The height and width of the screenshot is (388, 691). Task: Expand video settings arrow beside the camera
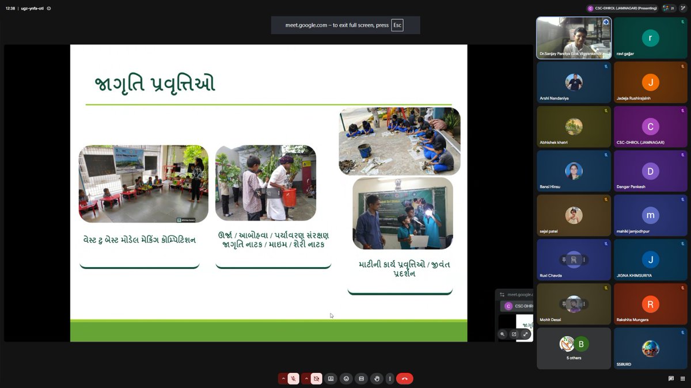(306, 379)
